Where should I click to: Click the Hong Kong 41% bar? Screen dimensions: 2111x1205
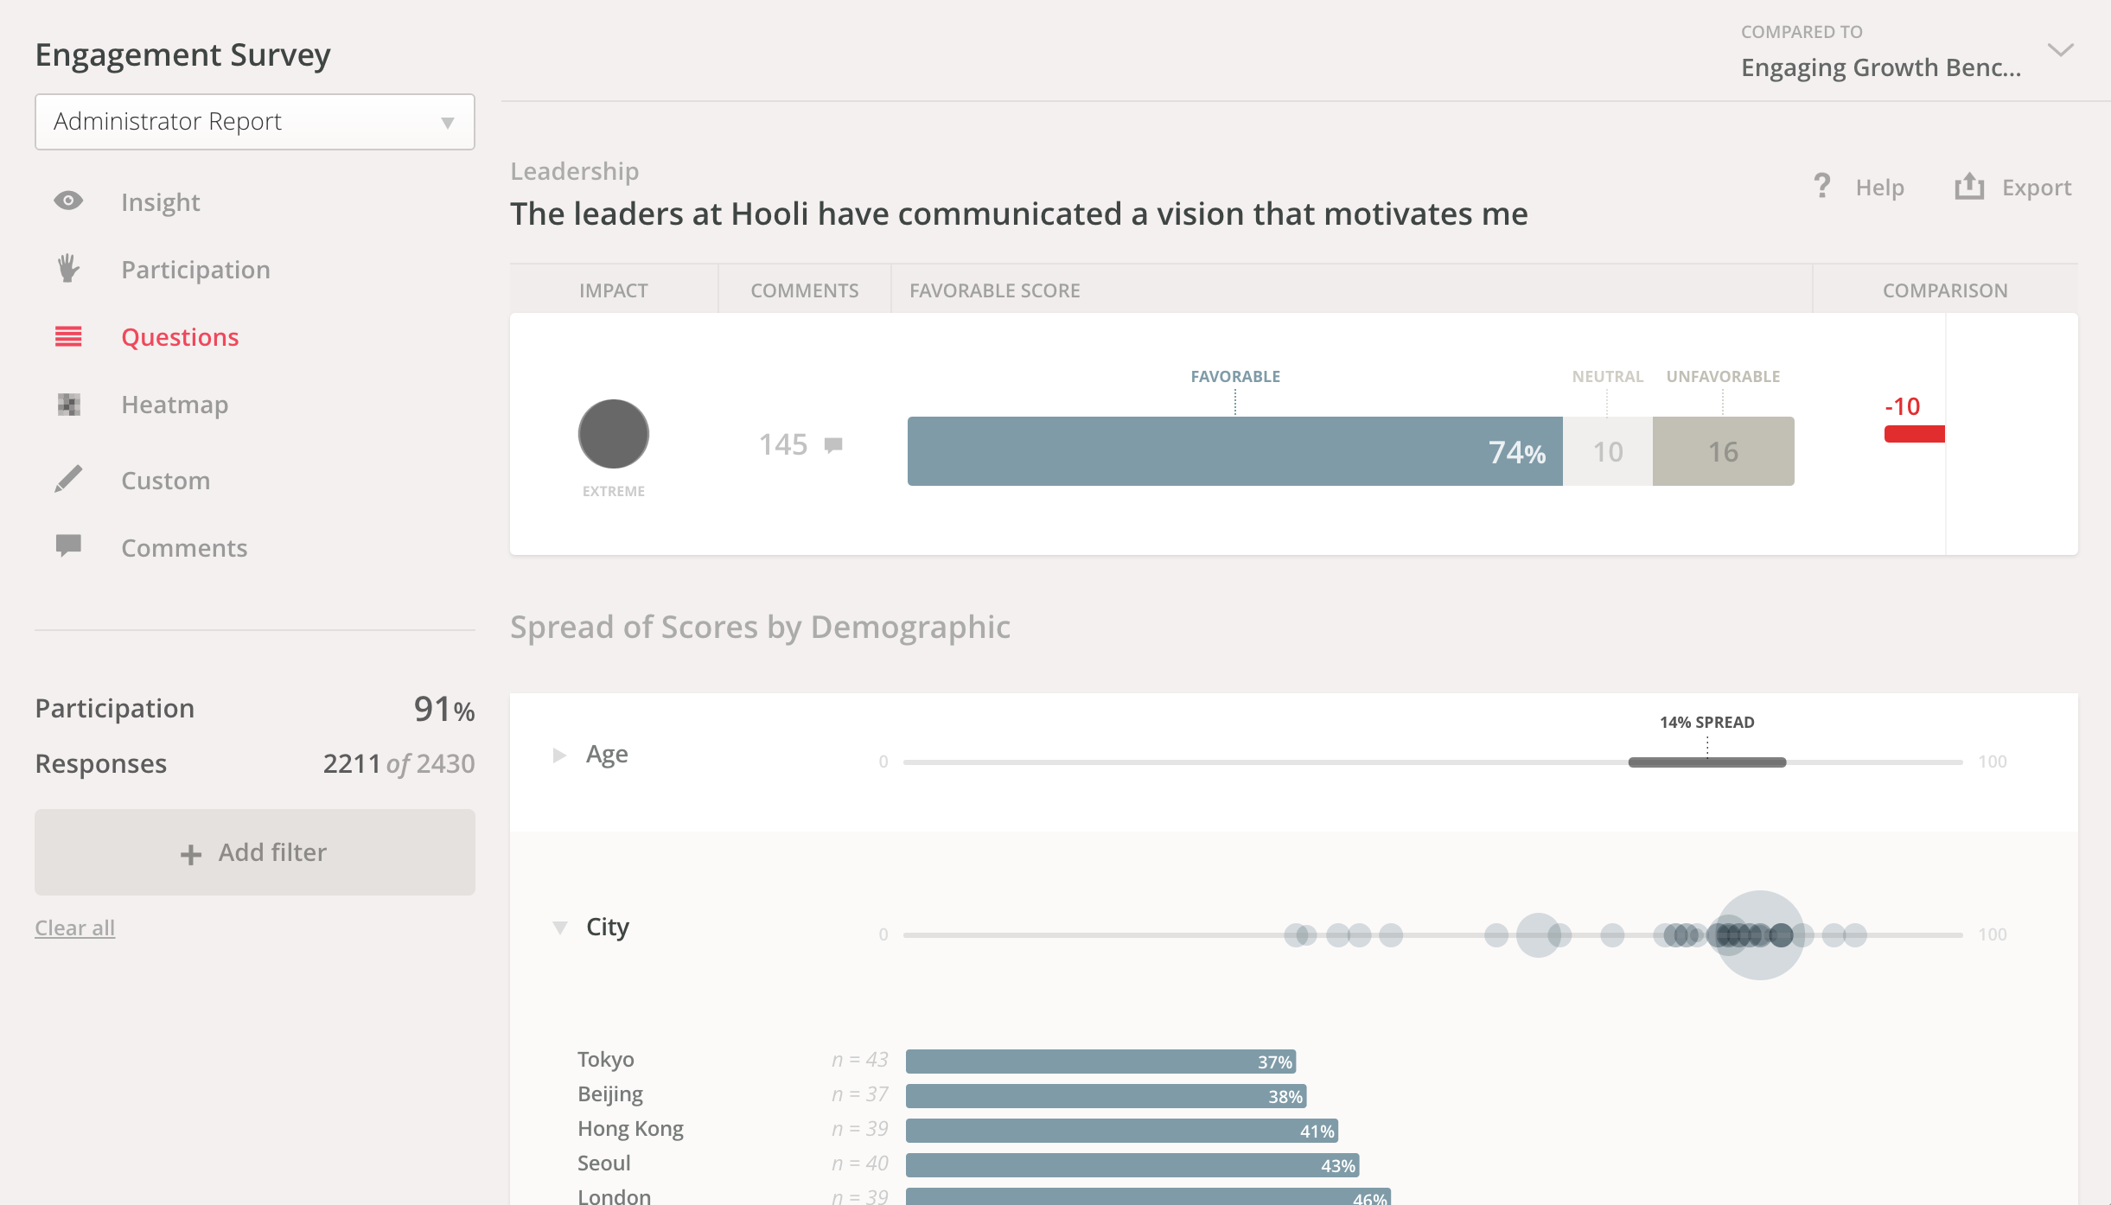pyautogui.click(x=1122, y=1131)
